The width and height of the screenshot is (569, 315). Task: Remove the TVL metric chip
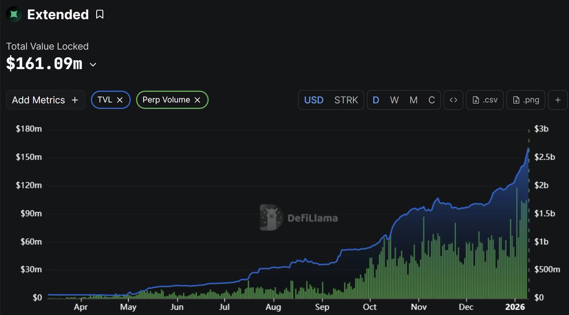(x=120, y=100)
